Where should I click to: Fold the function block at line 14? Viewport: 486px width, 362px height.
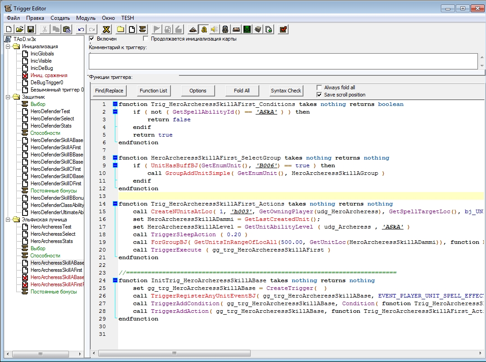115,204
